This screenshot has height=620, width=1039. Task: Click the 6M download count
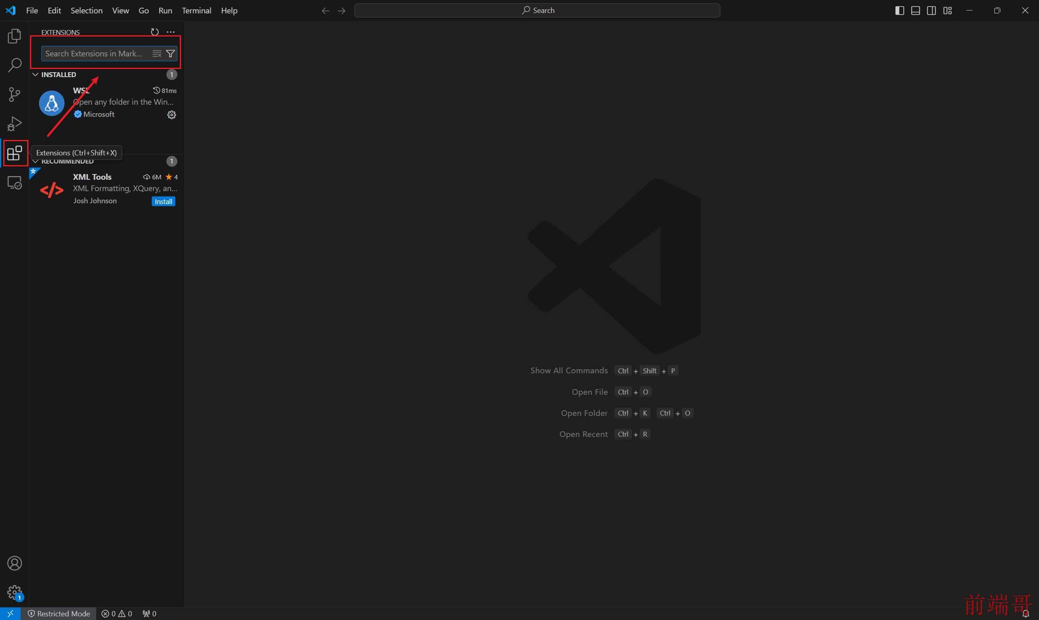point(152,177)
